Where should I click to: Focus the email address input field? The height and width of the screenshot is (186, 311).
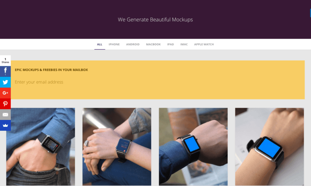click(x=158, y=82)
